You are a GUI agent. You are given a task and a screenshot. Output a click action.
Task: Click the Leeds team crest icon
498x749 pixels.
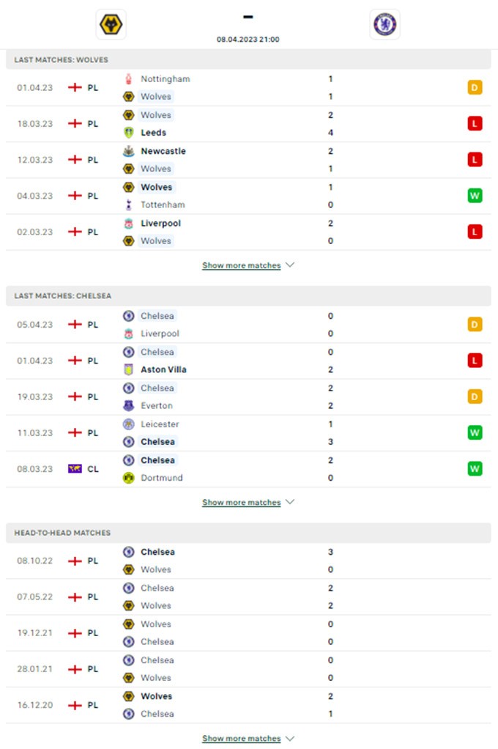[129, 133]
